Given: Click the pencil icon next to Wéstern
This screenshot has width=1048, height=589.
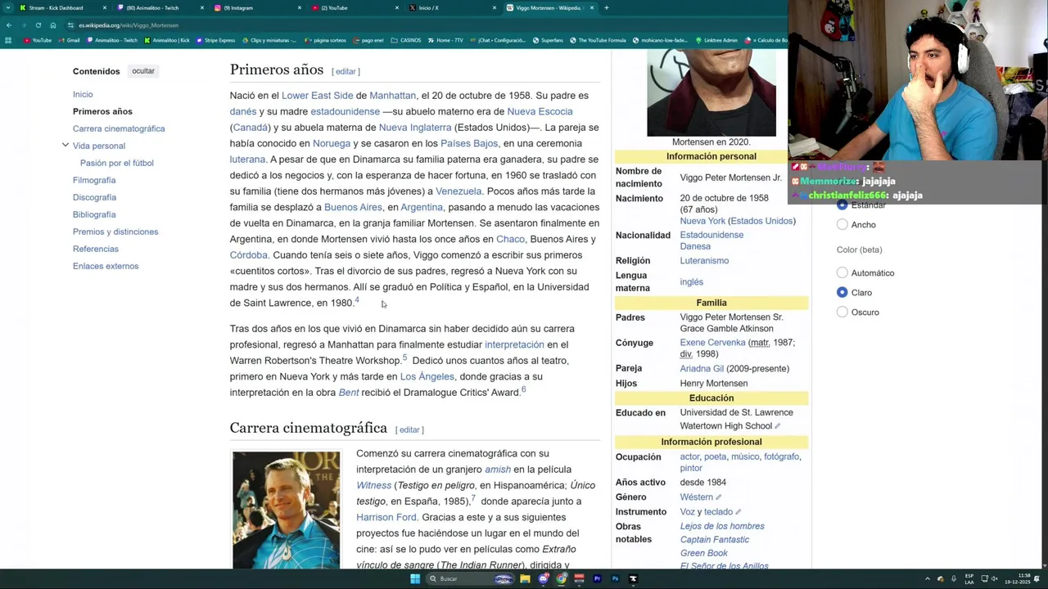Looking at the screenshot, I should pos(719,497).
